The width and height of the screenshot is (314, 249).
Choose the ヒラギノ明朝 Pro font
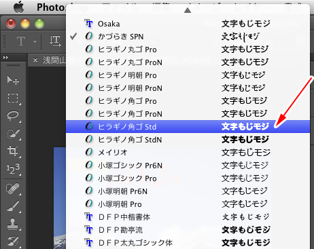click(188, 75)
